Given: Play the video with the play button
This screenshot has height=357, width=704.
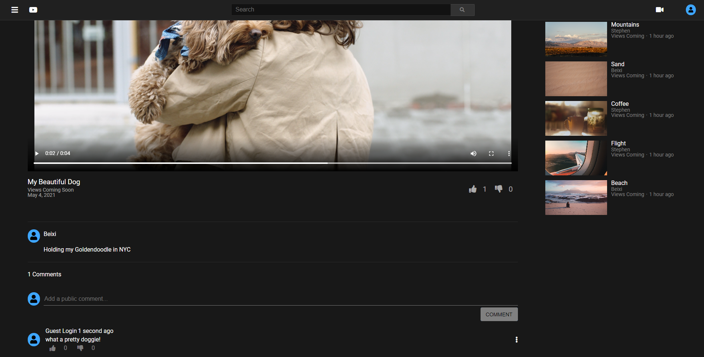Looking at the screenshot, I should click(37, 153).
